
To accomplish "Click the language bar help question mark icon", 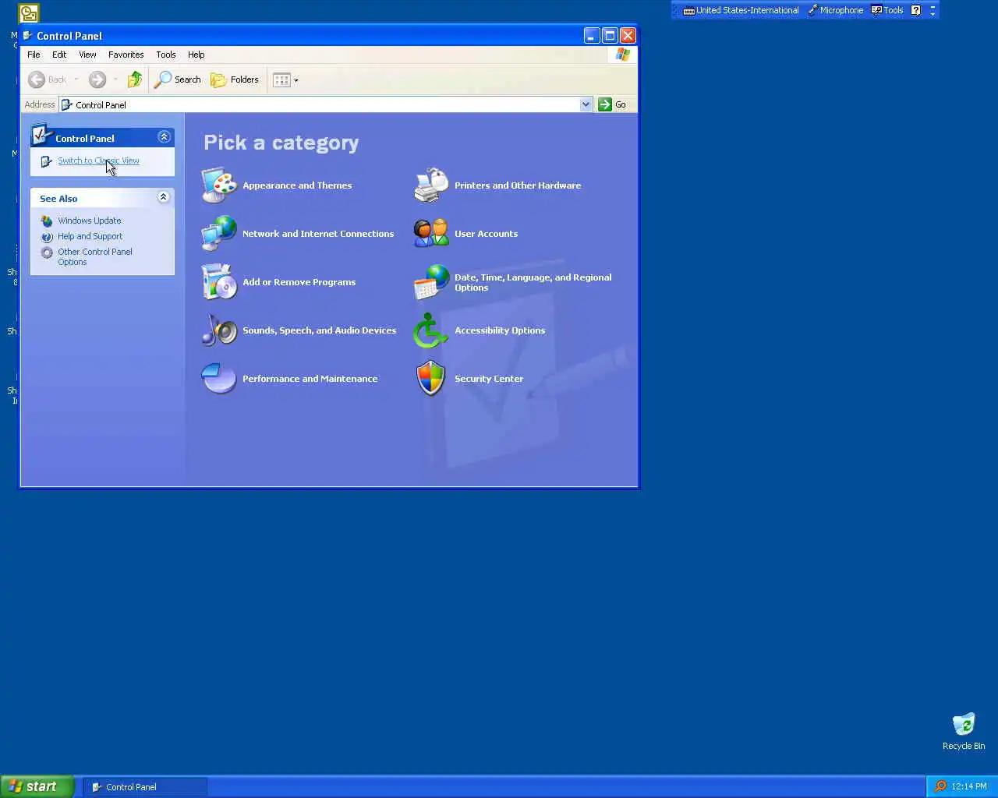I will pos(916,10).
